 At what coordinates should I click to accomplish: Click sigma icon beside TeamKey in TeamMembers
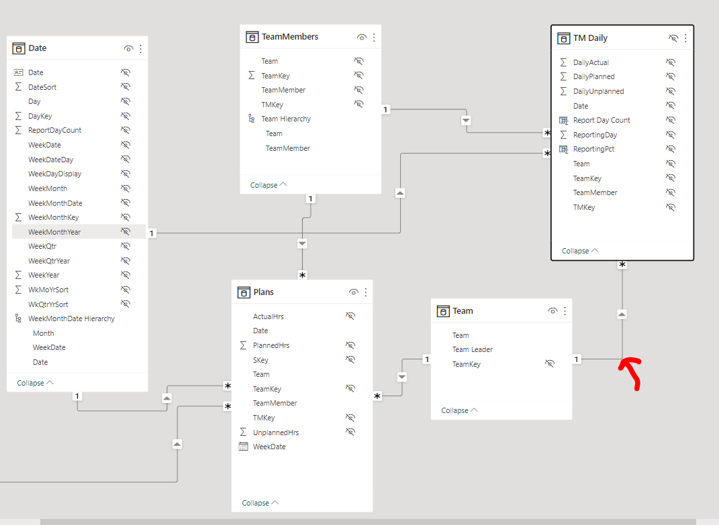252,75
